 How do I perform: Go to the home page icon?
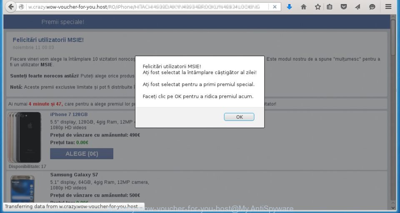304,7
